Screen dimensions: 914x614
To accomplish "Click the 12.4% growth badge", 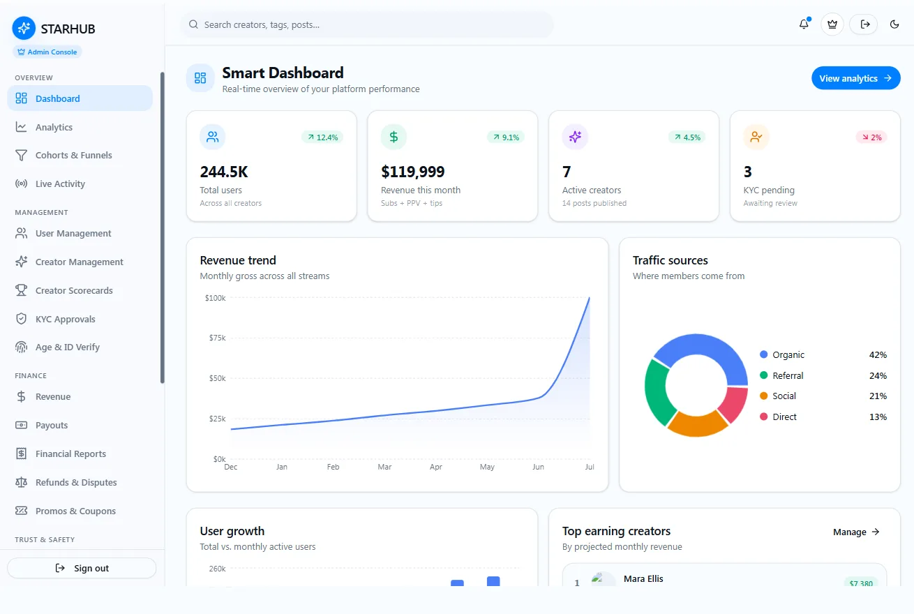I will tap(322, 137).
